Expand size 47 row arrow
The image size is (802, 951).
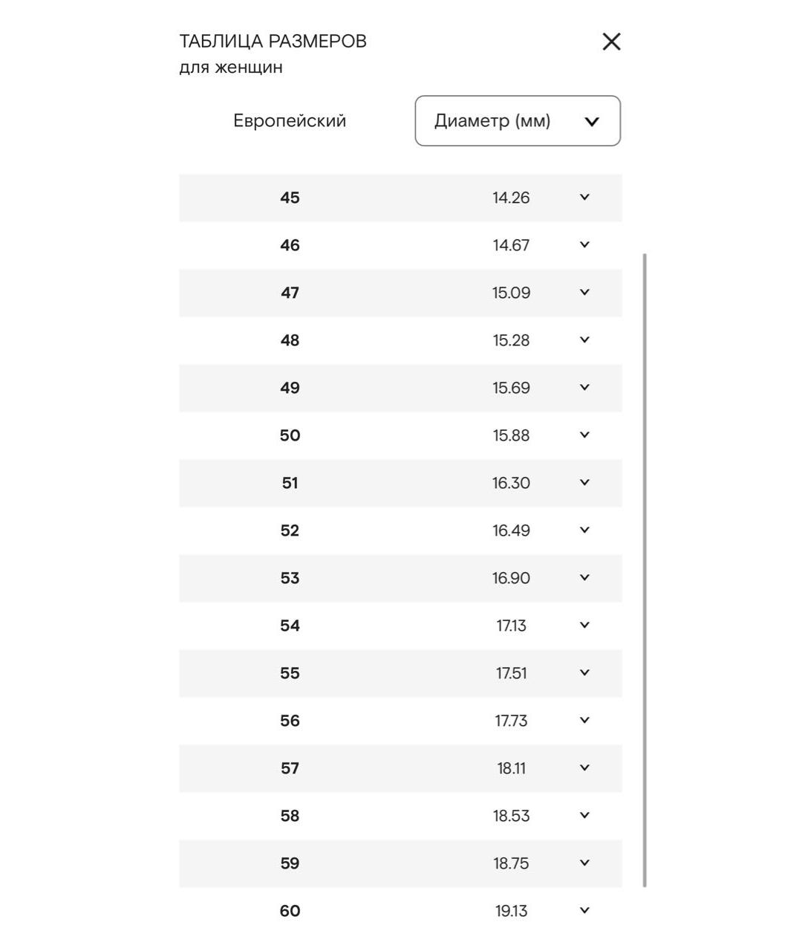[584, 293]
